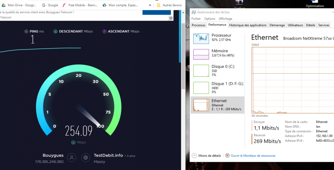Click the Ethernet throughput graph
The image size is (334, 170).
[293, 80]
